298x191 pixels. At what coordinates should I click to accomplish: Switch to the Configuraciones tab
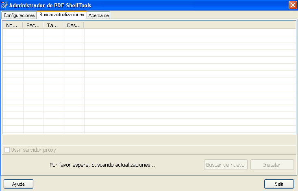tap(19, 15)
